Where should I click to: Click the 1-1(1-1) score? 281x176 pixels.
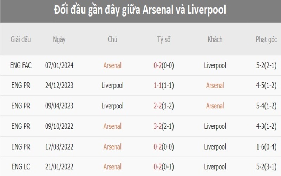(x=164, y=86)
